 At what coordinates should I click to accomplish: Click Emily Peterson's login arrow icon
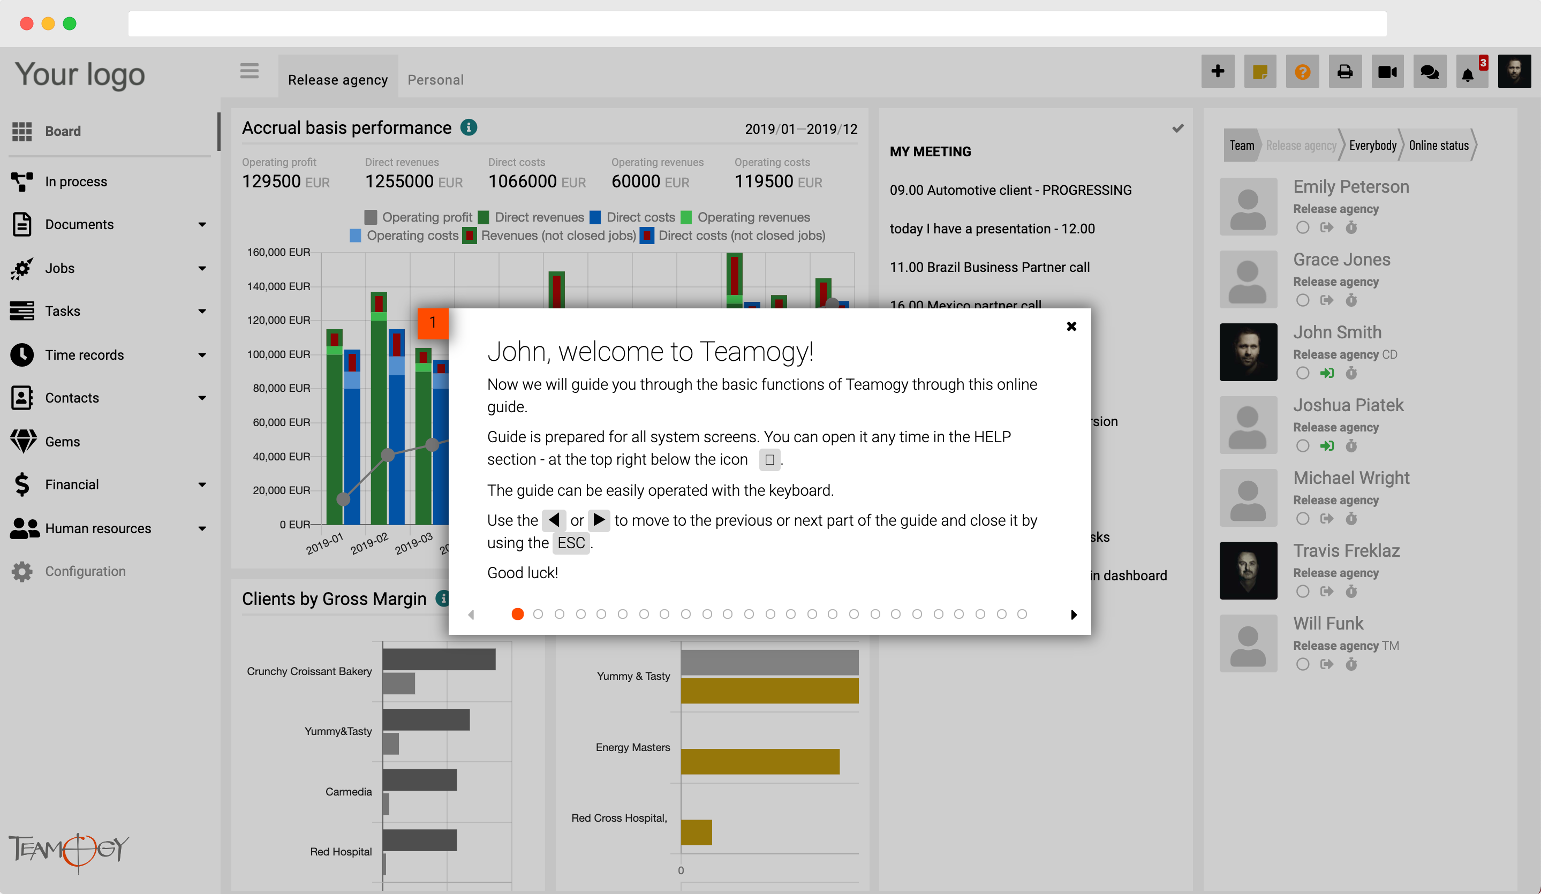tap(1326, 228)
